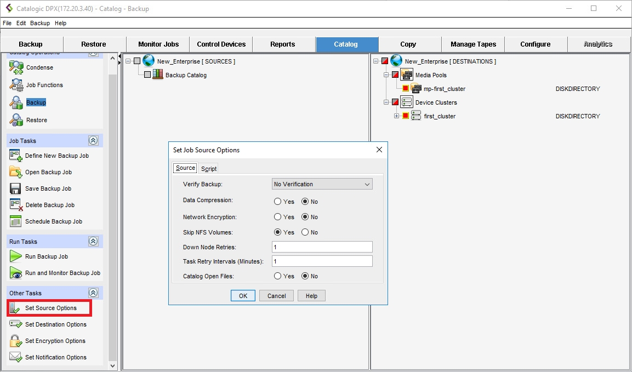Image resolution: width=632 pixels, height=372 pixels.
Task: Click the Define New Backup Job icon
Action: click(x=15, y=156)
